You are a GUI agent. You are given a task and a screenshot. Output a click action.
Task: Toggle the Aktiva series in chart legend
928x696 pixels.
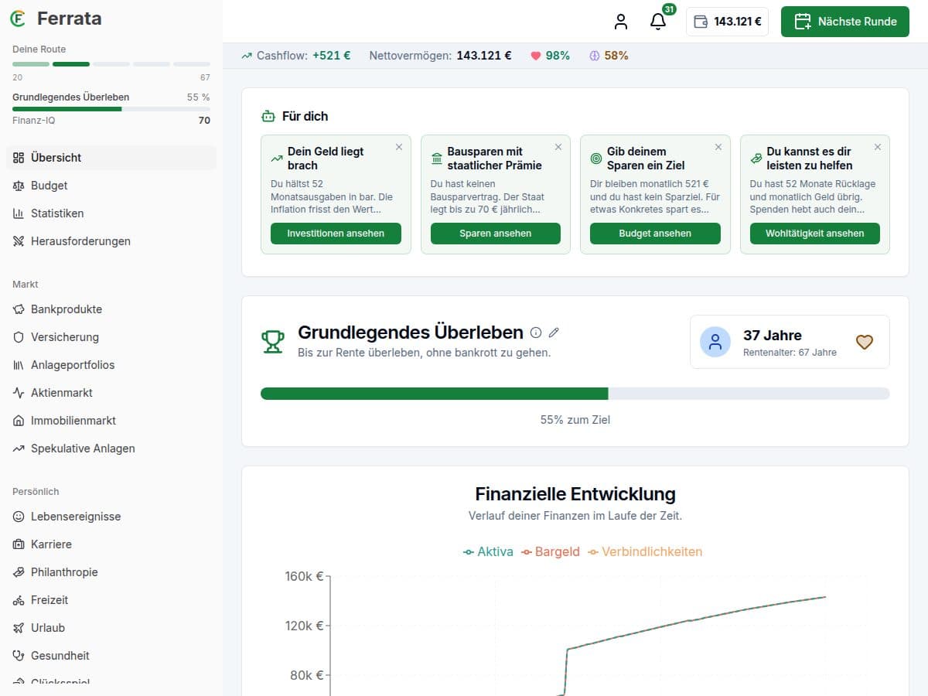(x=488, y=551)
